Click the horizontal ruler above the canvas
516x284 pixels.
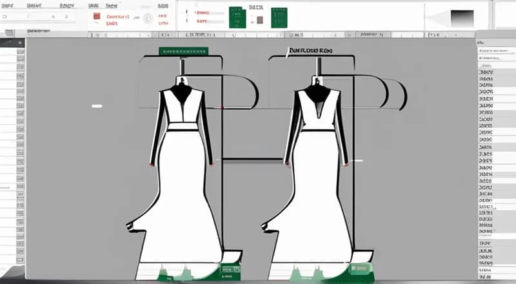pyautogui.click(x=258, y=33)
